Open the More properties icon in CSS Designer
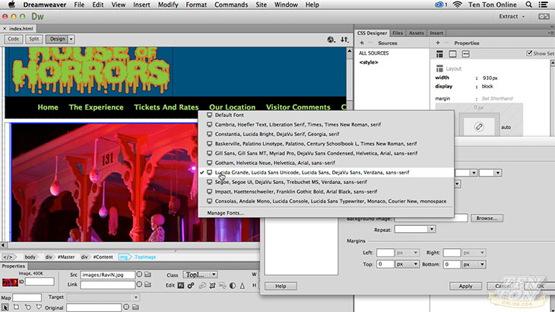Viewport: 555px width, 312px height. tap(466, 54)
